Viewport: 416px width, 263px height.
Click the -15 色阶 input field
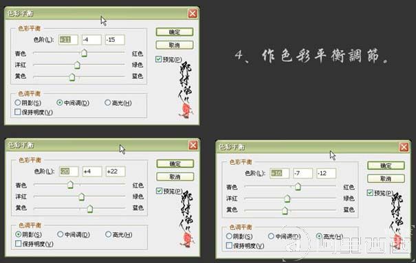115,40
